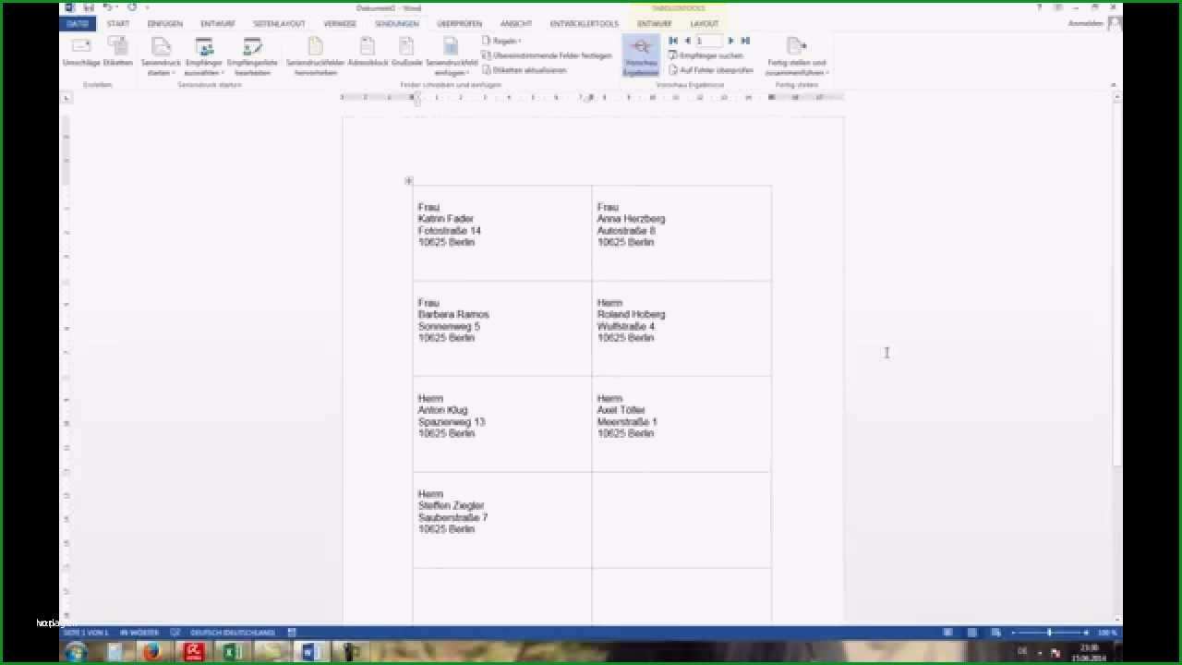Open the Regeln dropdown
The width and height of the screenshot is (1182, 665).
tap(501, 41)
